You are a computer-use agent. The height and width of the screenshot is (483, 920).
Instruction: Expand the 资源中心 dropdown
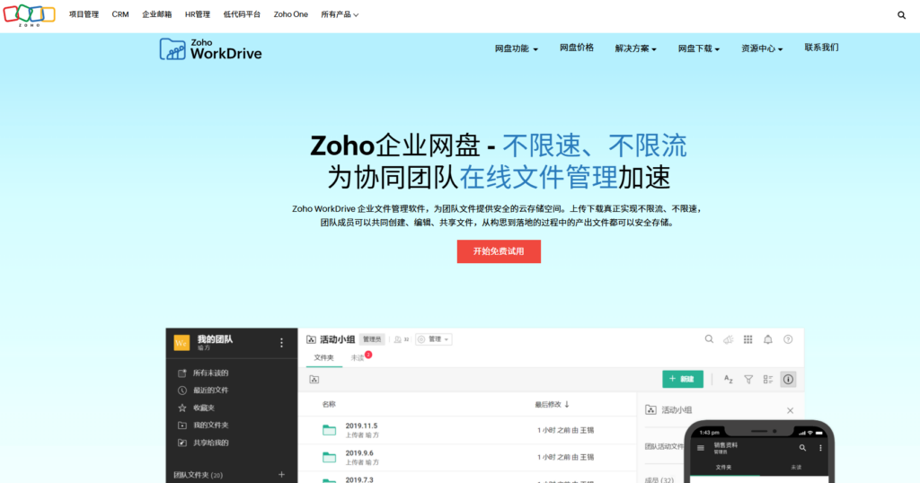(x=762, y=48)
